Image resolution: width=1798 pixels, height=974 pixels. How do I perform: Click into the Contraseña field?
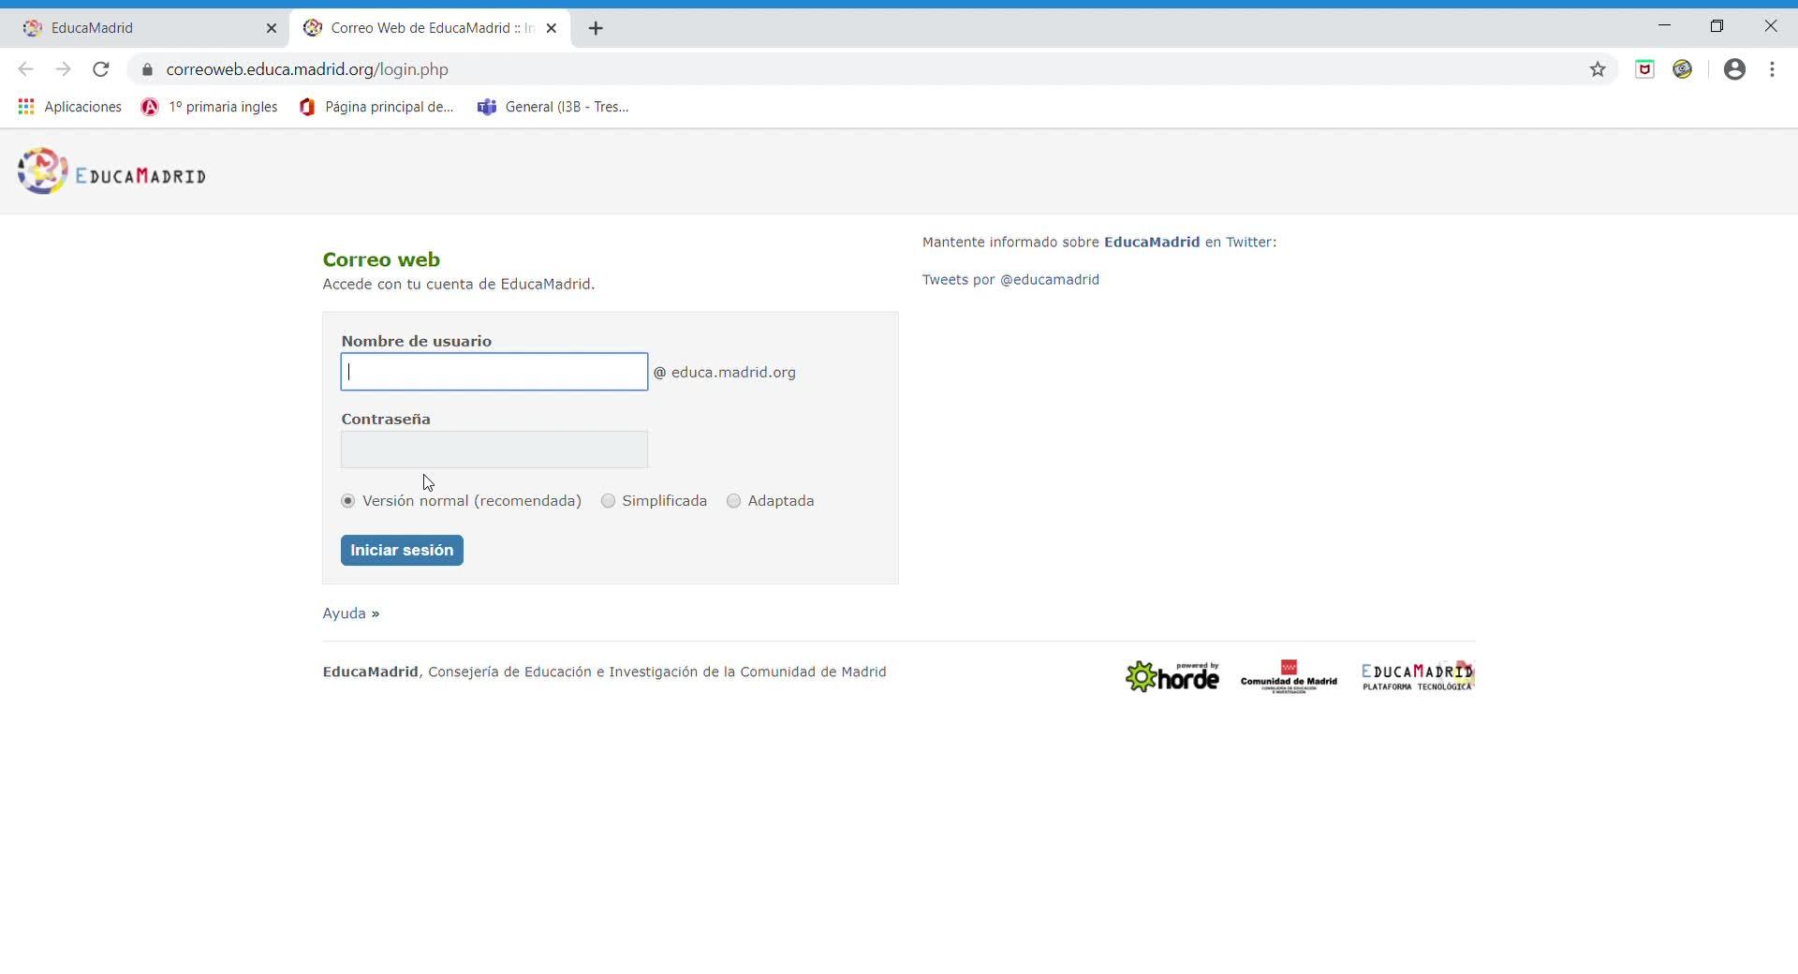tap(494, 450)
